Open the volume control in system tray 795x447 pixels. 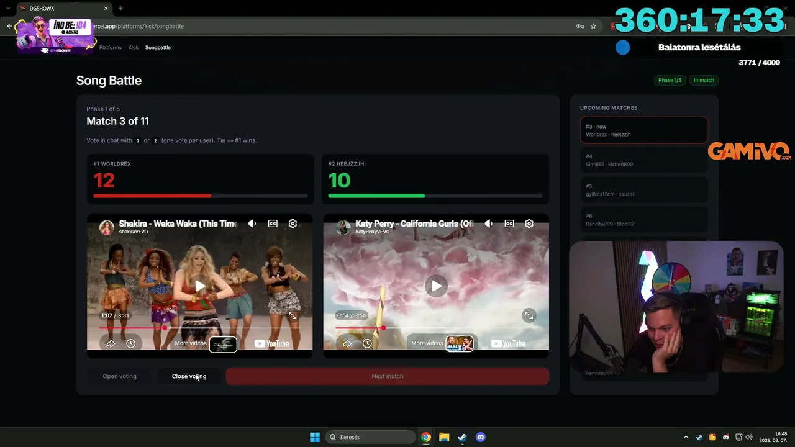pos(749,437)
